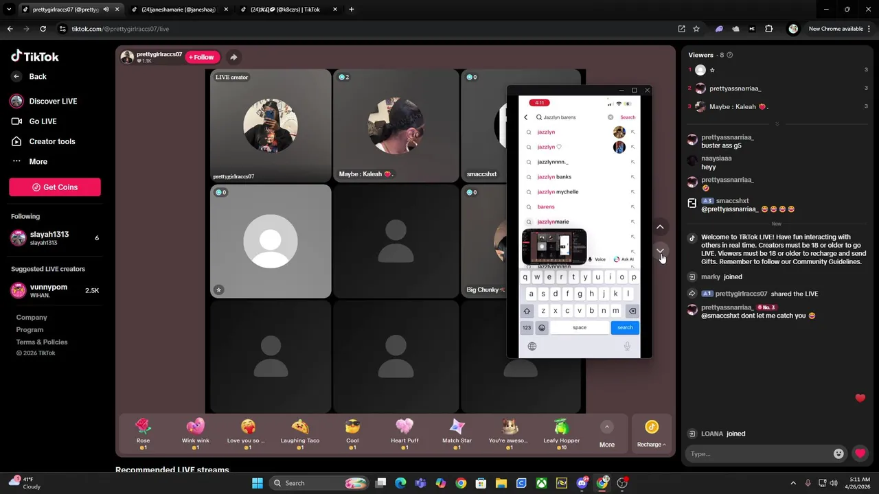Go to next LIVE with down chevron
This screenshot has height=494, width=879.
(x=660, y=250)
